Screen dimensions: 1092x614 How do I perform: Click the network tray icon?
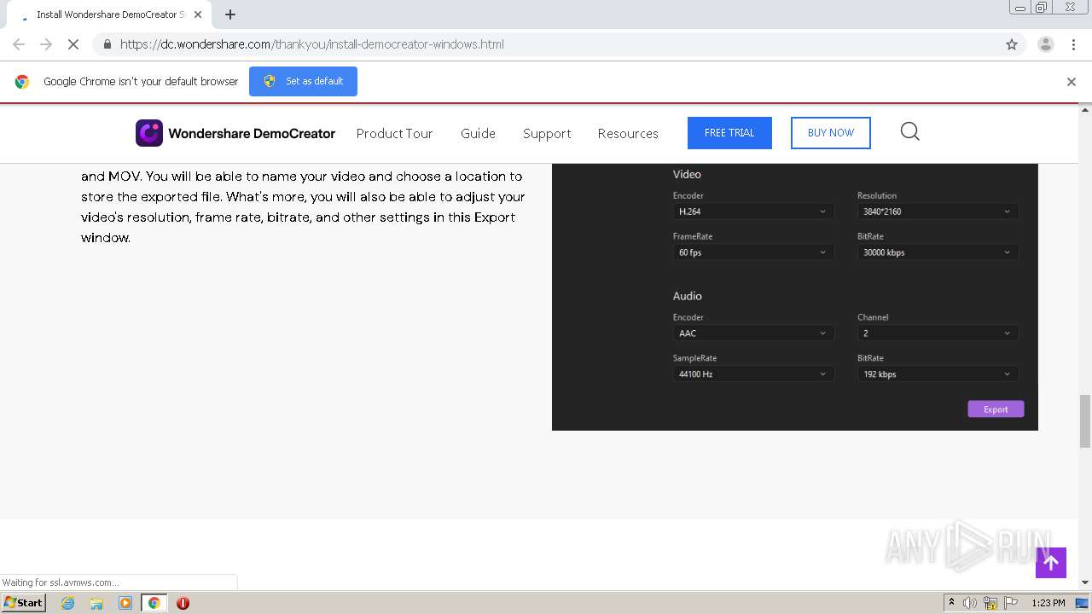(990, 603)
